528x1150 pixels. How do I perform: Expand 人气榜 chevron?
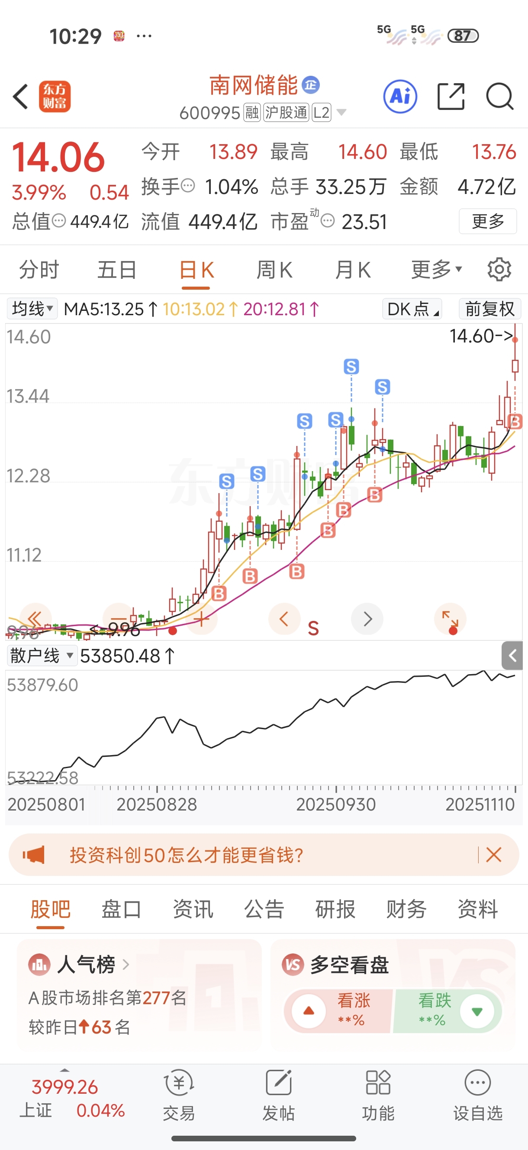click(126, 965)
